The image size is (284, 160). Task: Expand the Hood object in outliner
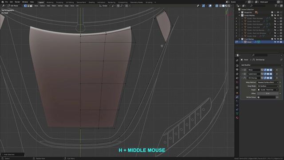point(242,42)
